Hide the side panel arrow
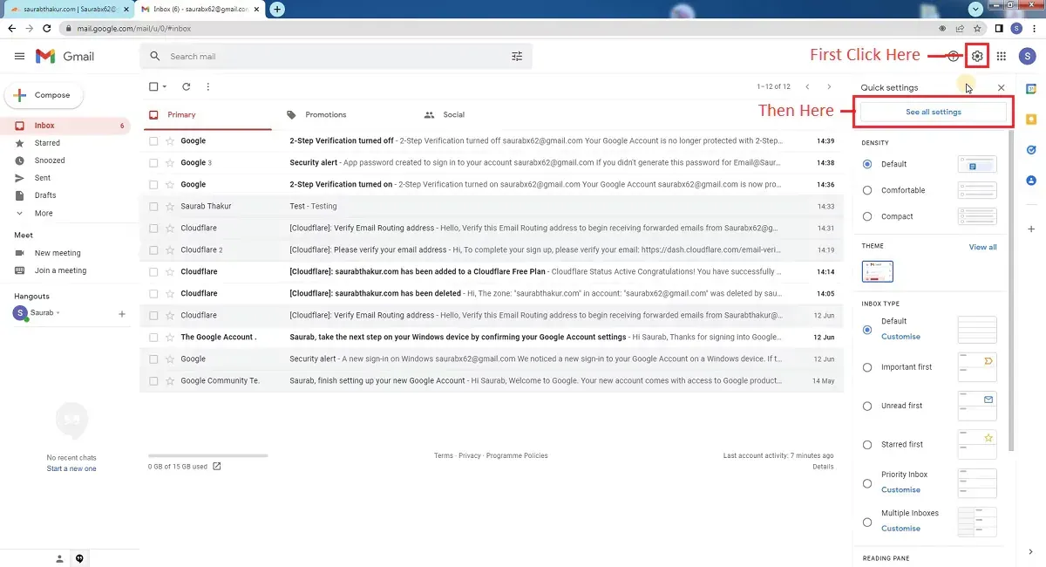 tap(1031, 551)
